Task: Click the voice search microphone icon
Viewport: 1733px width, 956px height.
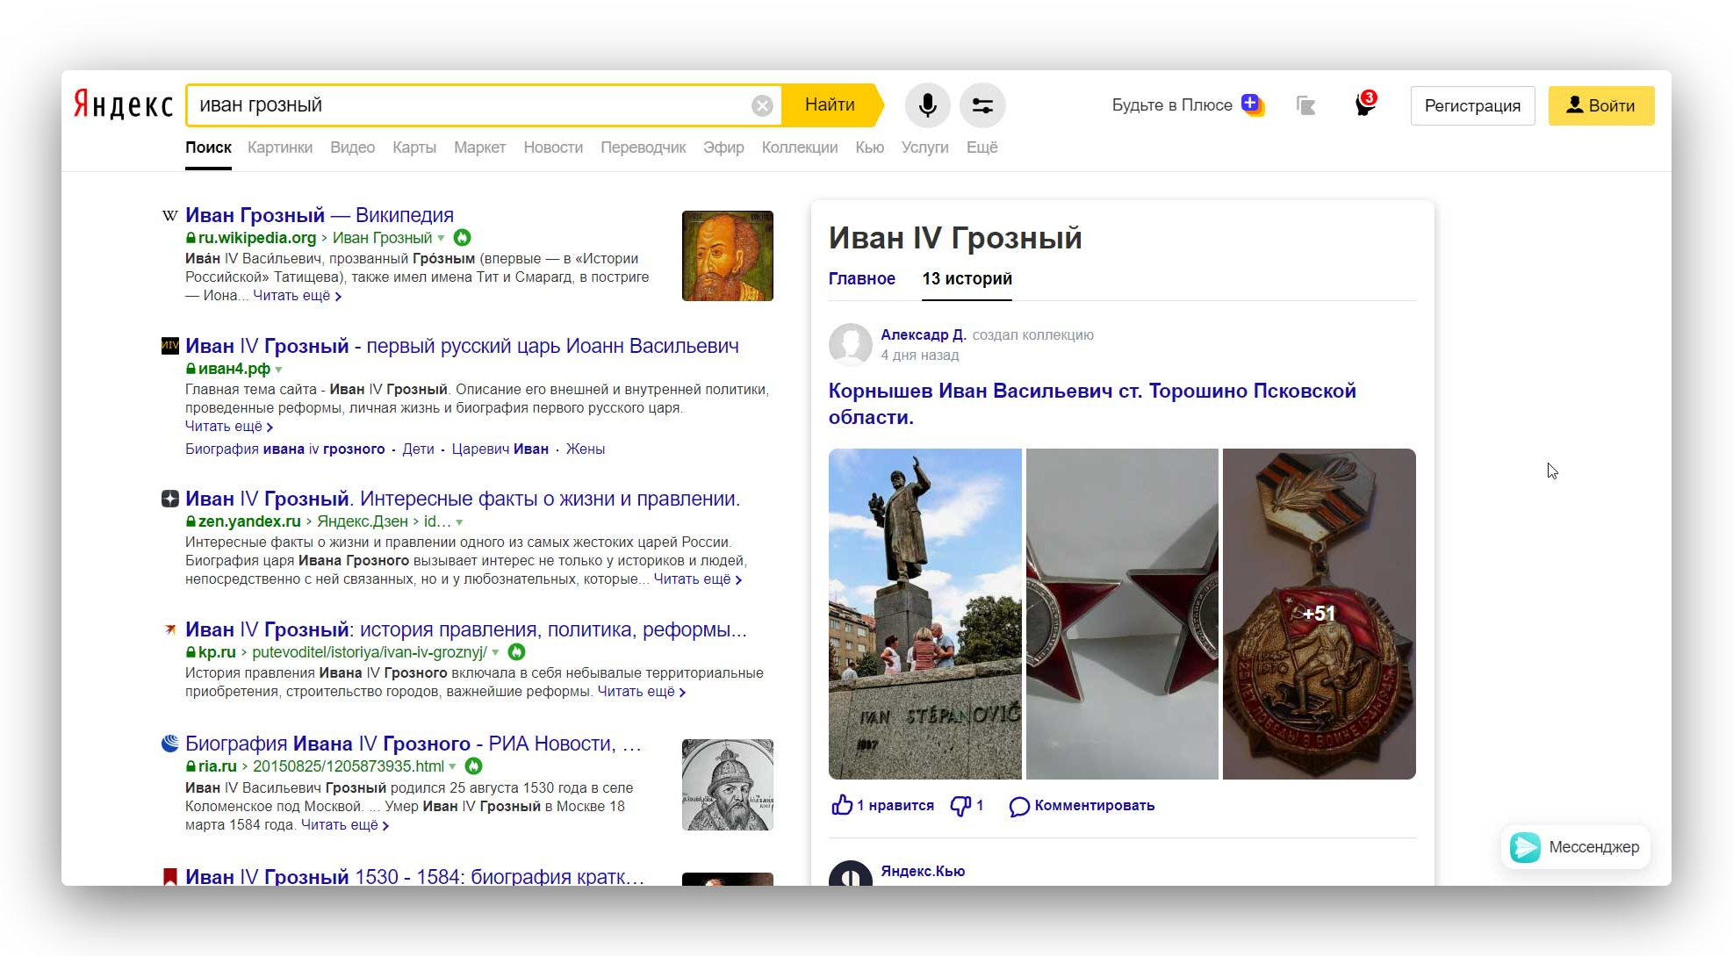Action: 927,105
